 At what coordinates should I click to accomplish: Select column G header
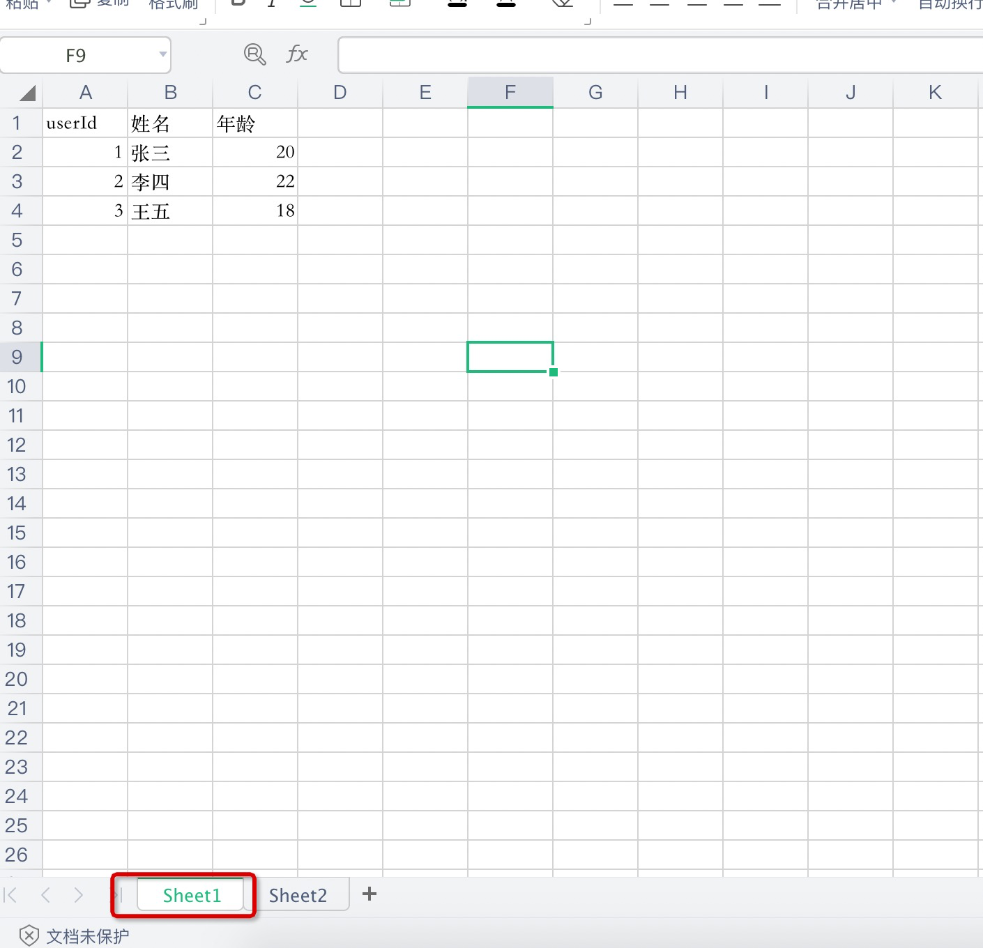pos(595,93)
